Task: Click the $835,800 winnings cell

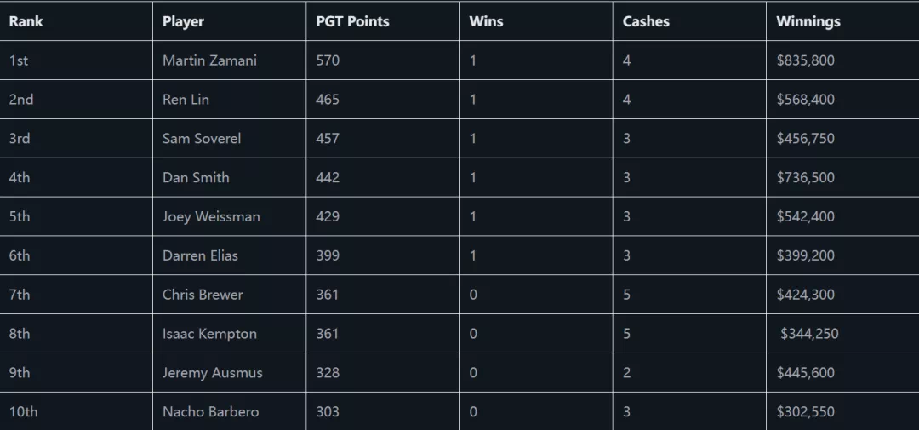Action: [x=805, y=60]
